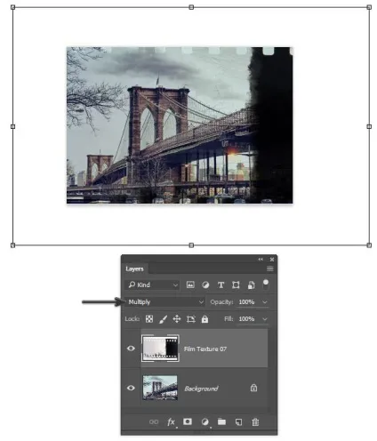
Task: Lock transparent pixels checkerboard icon
Action: click(x=149, y=319)
